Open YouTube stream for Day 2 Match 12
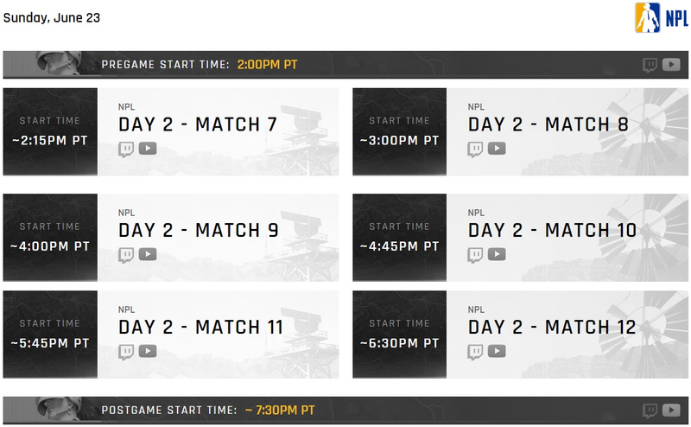691x427 pixels. (x=497, y=352)
